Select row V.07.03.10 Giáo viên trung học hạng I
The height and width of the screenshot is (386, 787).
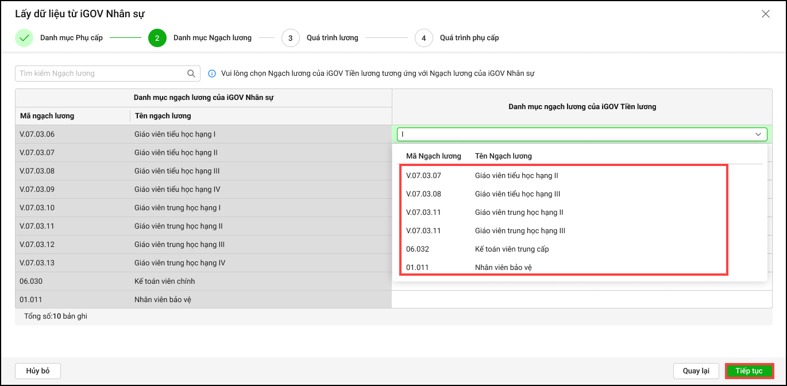point(177,208)
